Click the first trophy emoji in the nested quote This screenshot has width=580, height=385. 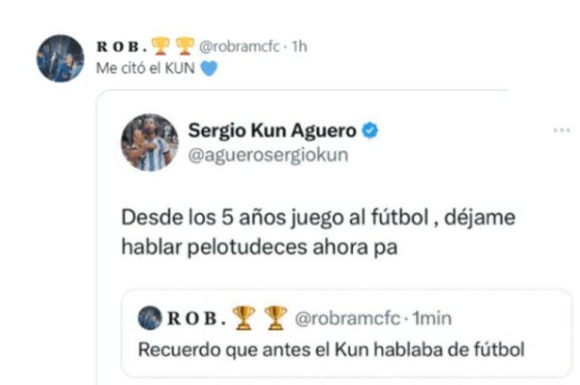(x=243, y=318)
